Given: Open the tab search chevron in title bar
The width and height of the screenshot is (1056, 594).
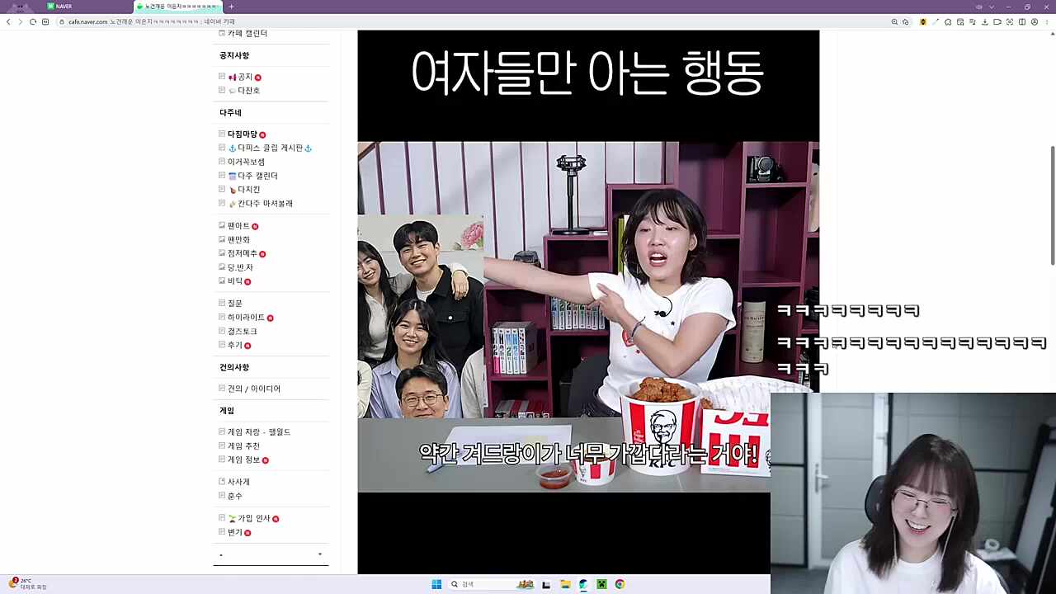Looking at the screenshot, I should [x=992, y=7].
